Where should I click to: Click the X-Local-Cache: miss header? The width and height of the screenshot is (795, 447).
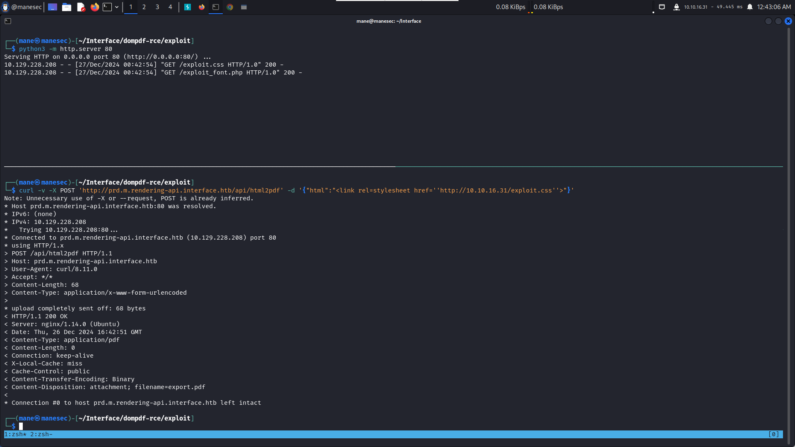pyautogui.click(x=43, y=363)
